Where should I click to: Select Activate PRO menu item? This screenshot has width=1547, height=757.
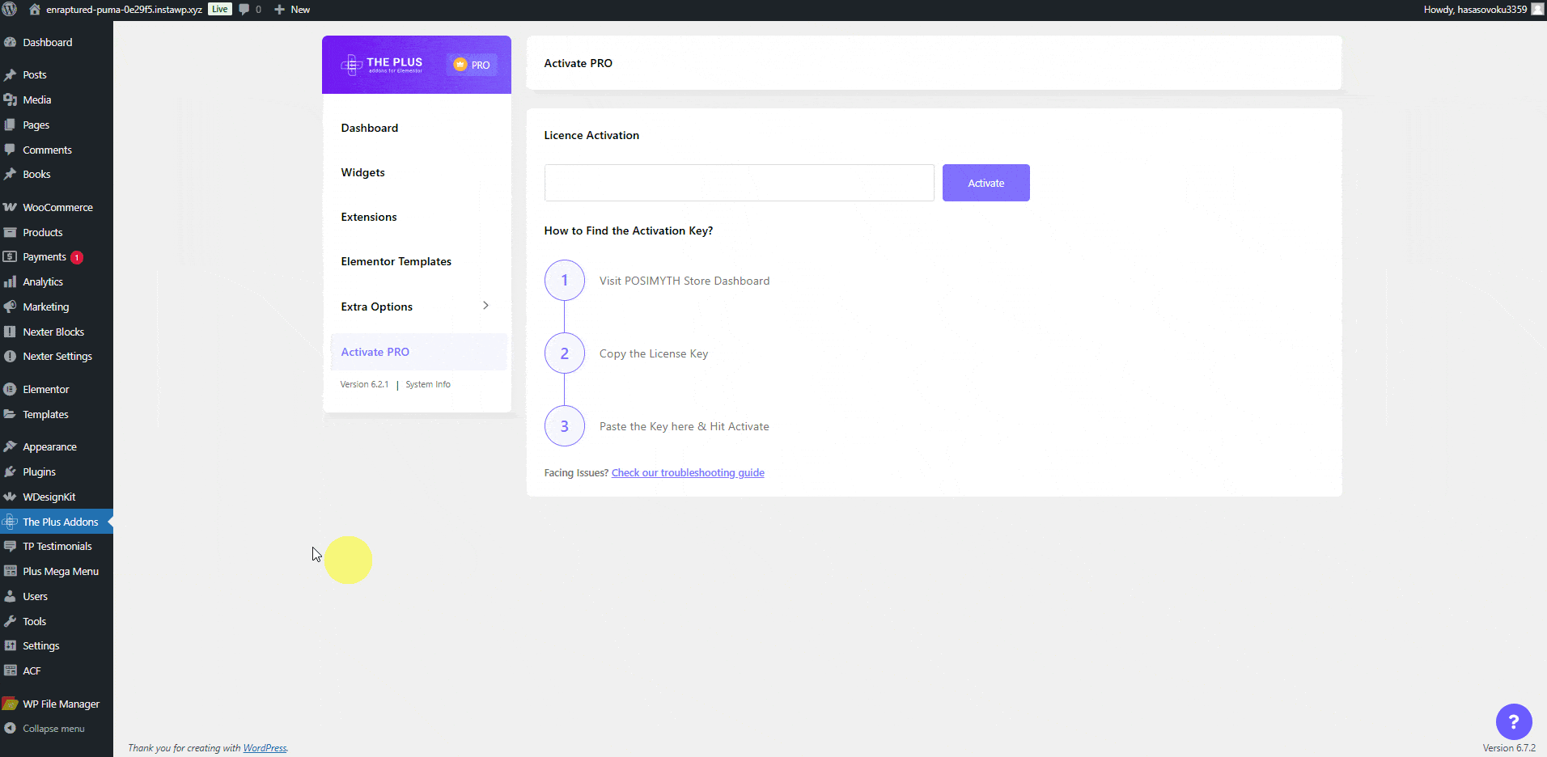tap(418, 352)
